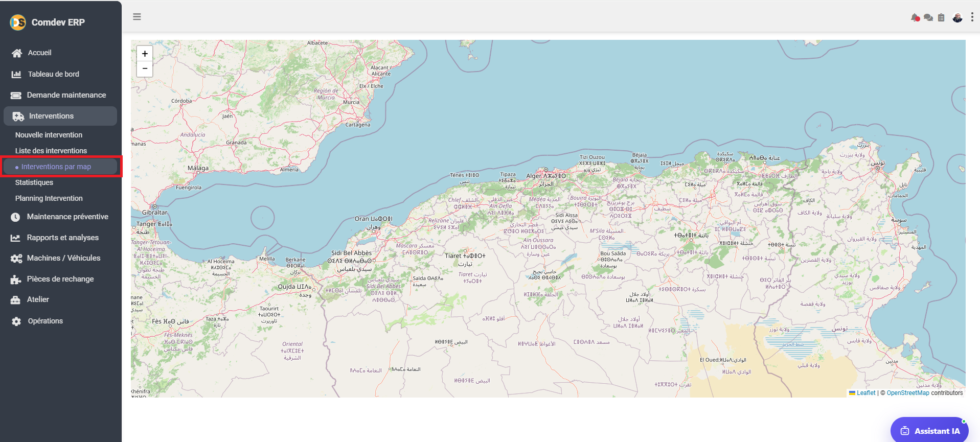This screenshot has width=980, height=442.
Task: Click the Opérations gear icon
Action: [16, 321]
